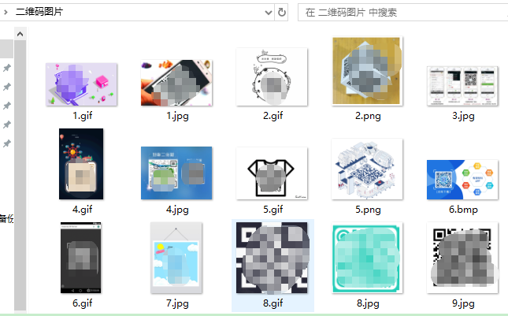Refresh the 二维码图片 folder view
Viewport: 508px width, 316px height.
point(281,13)
